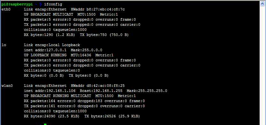Click the scrollbar up arrow button
Viewport: 266px width, 125px height.
(262, 4)
